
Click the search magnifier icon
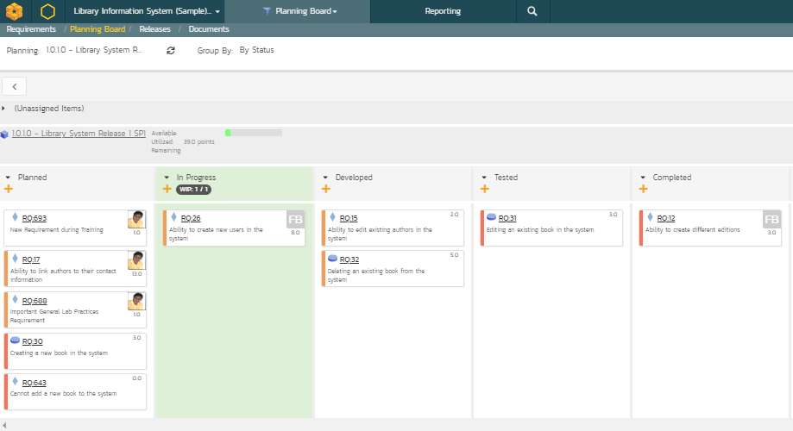[532, 11]
